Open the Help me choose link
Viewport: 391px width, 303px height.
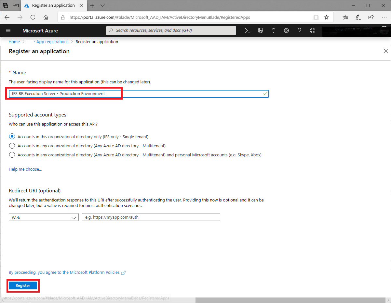coord(25,169)
